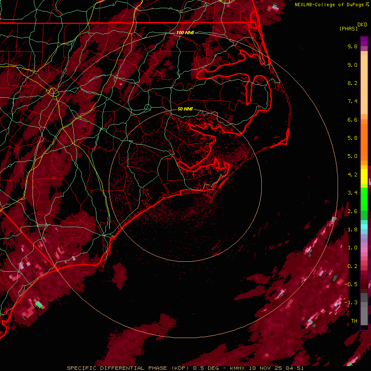Click the 1.8 legend value
371x371 pixels.
click(352, 230)
